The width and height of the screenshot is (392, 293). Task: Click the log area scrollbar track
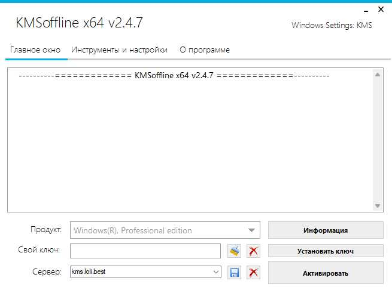[378, 140]
